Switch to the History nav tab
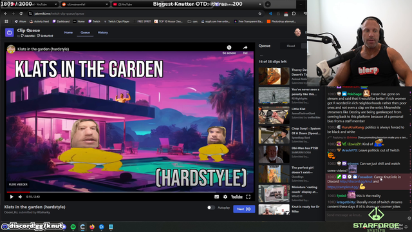The height and width of the screenshot is (232, 412). point(103,32)
